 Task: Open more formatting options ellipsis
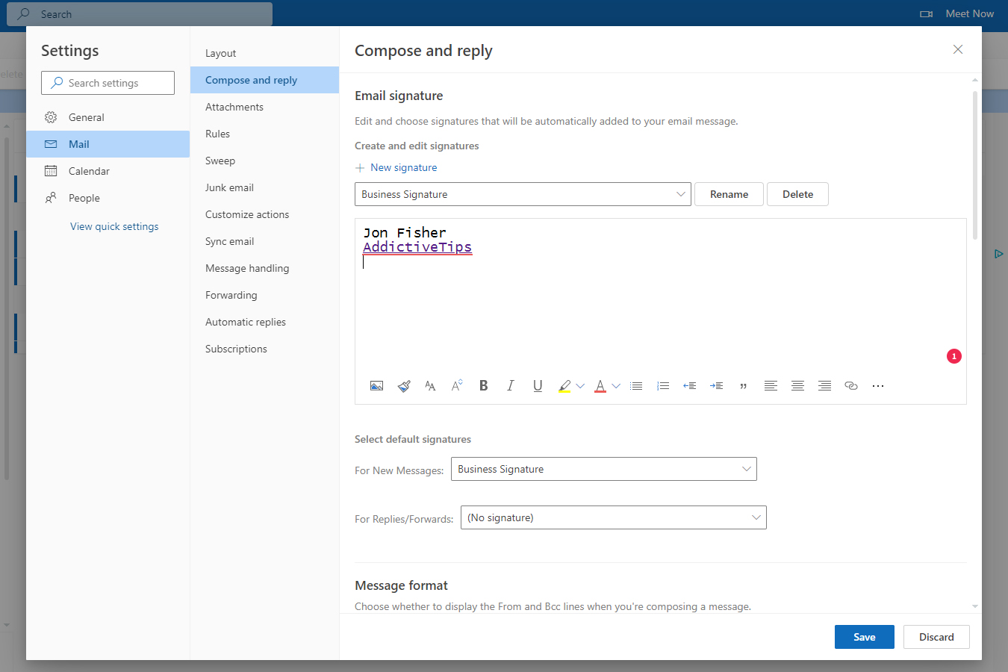[878, 386]
